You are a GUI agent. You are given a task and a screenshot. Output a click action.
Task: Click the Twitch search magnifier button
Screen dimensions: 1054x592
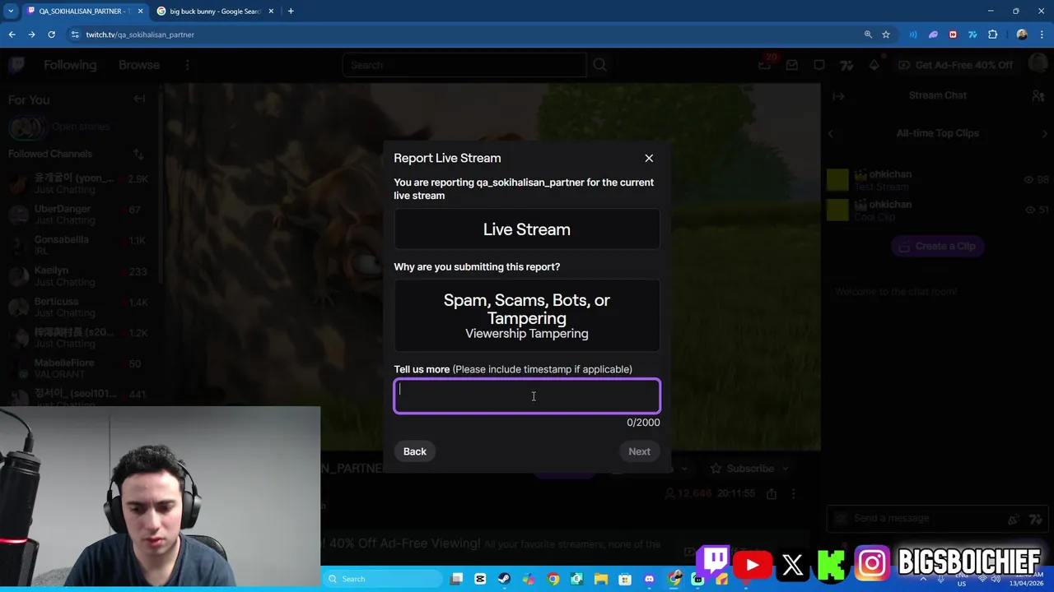[x=599, y=65]
